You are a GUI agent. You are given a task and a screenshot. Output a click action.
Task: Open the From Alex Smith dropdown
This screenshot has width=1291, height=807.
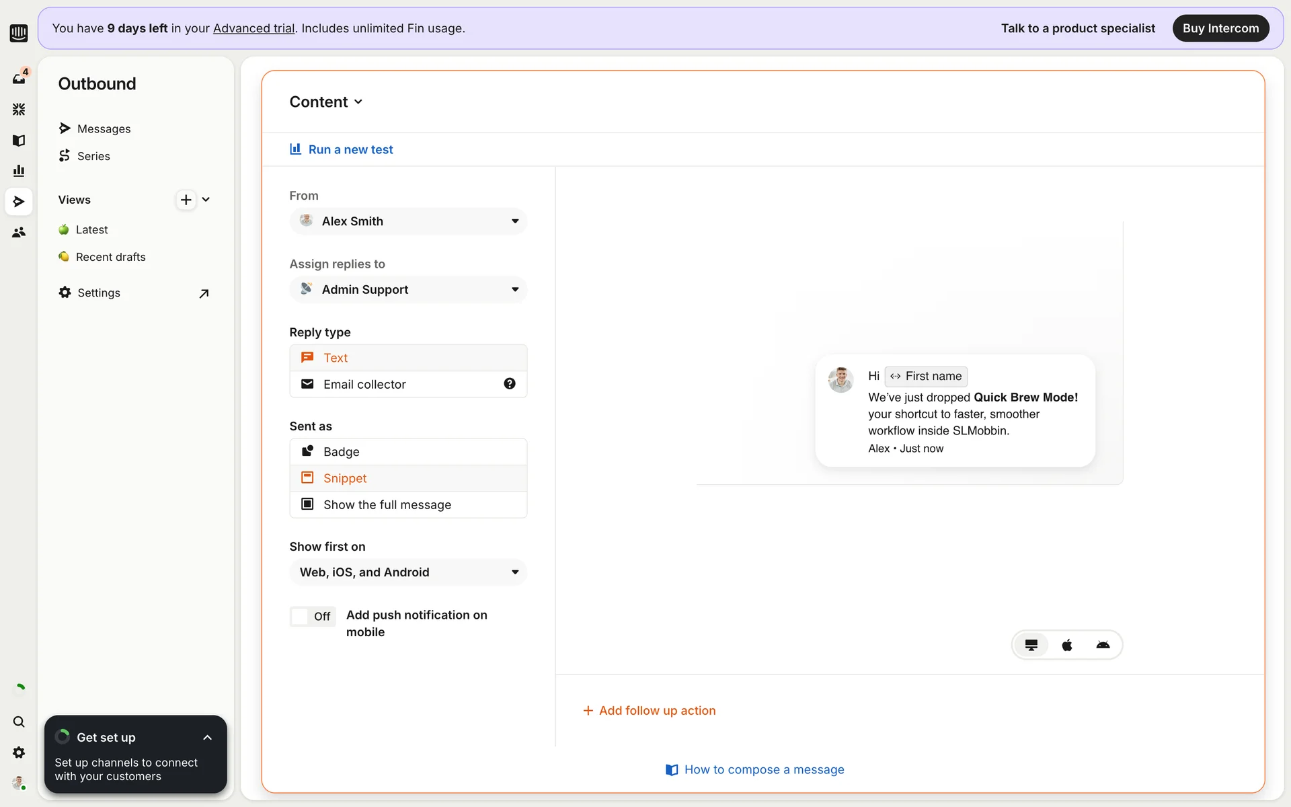pos(408,221)
